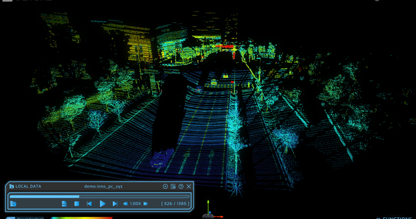
Task: Stop playback with the square stop button
Action: 77,204
